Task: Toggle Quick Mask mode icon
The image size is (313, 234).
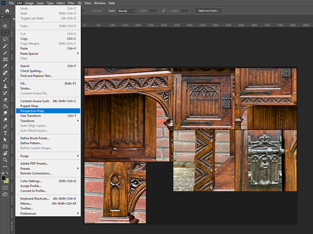Action: click(x=5, y=188)
